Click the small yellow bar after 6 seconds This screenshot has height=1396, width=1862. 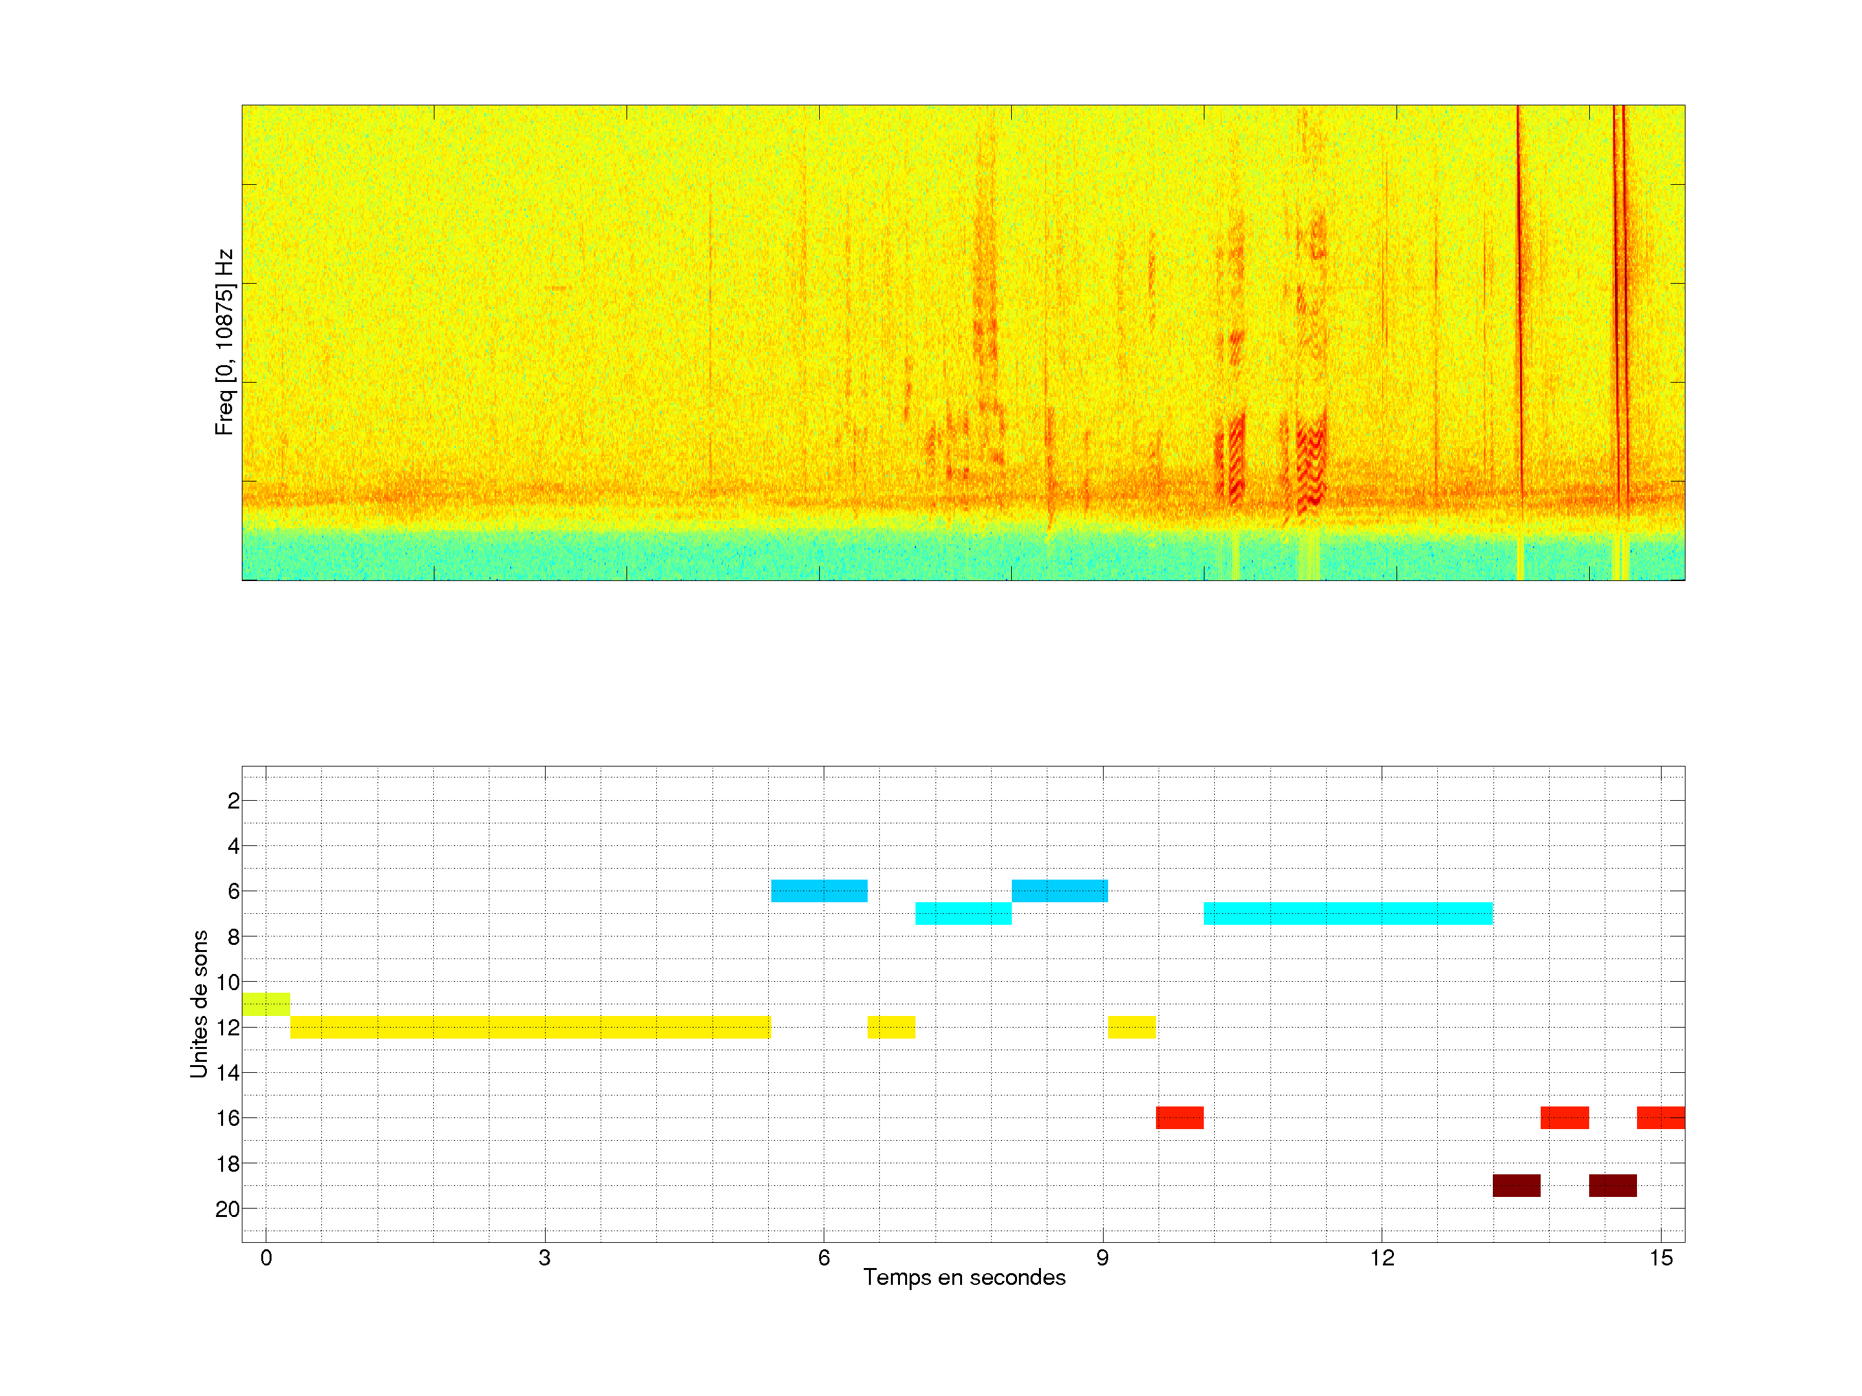(x=891, y=1026)
